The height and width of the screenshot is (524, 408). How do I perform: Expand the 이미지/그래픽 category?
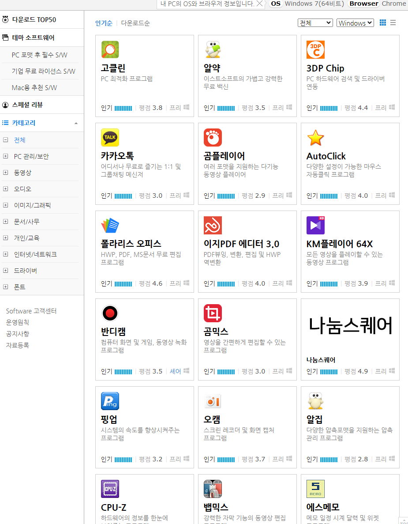5,205
